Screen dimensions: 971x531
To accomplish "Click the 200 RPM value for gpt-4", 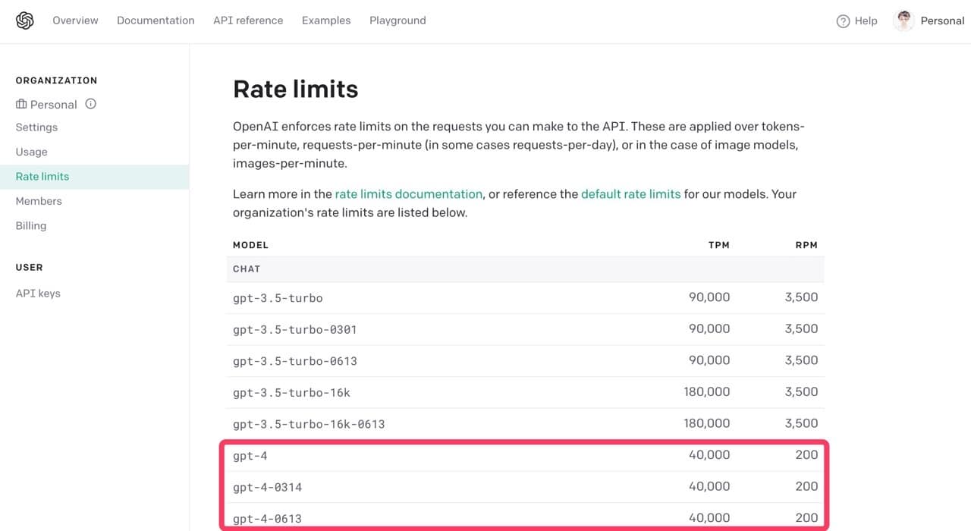I will point(806,455).
